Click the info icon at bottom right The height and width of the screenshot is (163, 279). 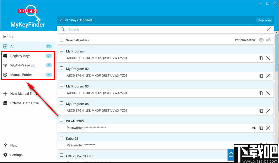231,155
